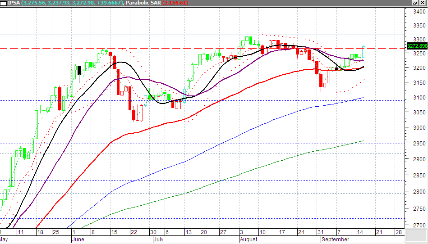
Task: Click the green current price tag 3272.896
Action: pyautogui.click(x=417, y=46)
